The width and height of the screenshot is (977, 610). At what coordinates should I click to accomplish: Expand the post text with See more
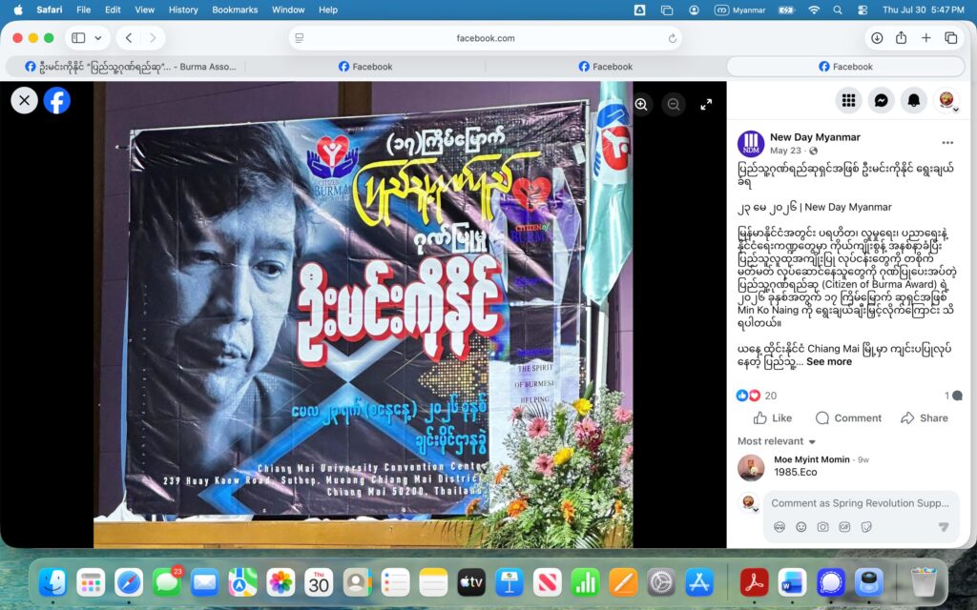tap(829, 361)
